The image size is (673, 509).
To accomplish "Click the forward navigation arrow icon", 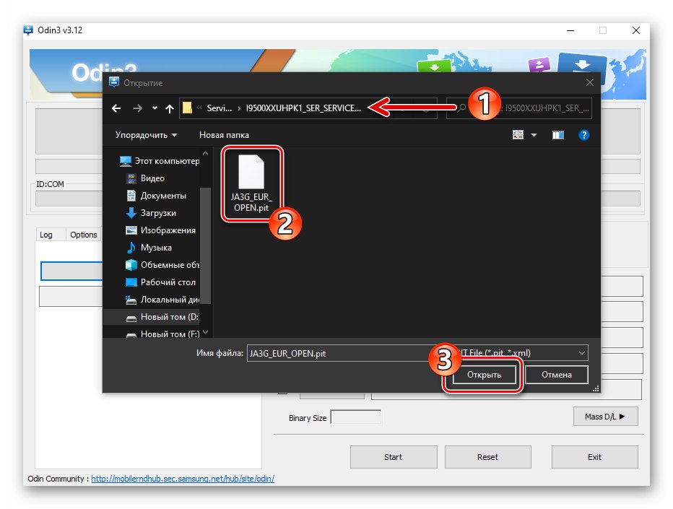I will (x=137, y=108).
